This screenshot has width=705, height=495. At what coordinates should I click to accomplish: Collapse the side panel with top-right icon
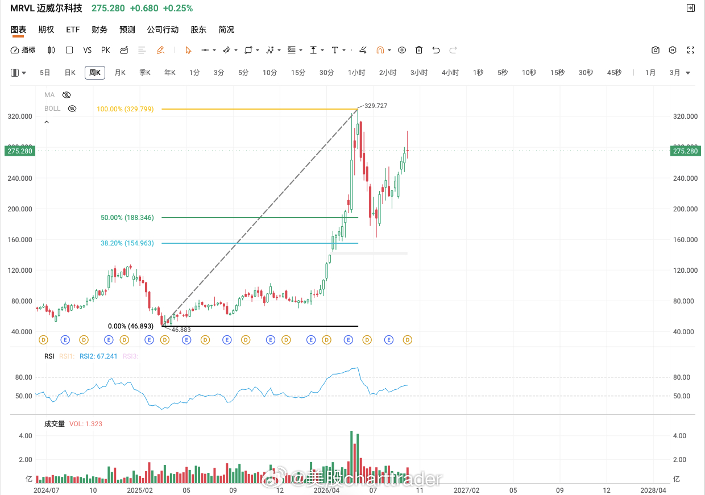[x=691, y=8]
